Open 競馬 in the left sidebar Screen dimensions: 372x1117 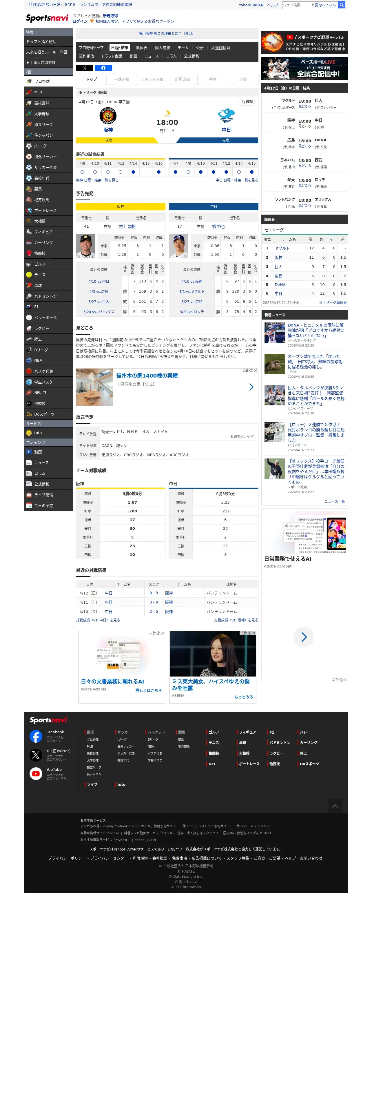click(x=48, y=188)
